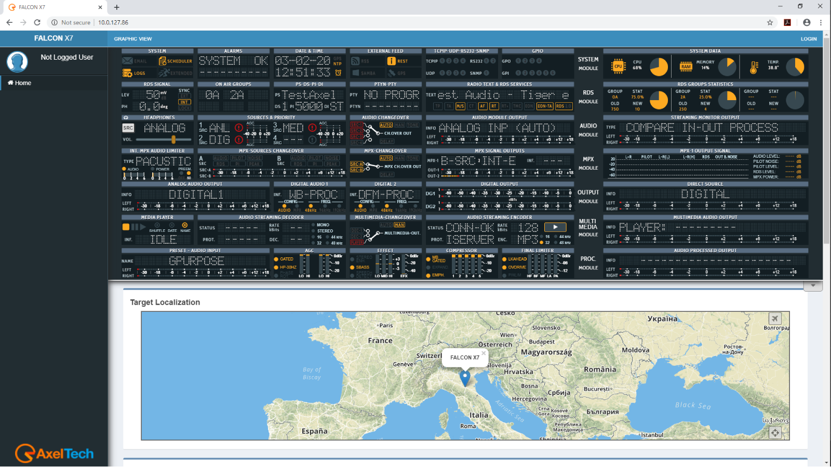831x467 pixels.
Task: Select DATE option in Media Player
Action: 172,227
